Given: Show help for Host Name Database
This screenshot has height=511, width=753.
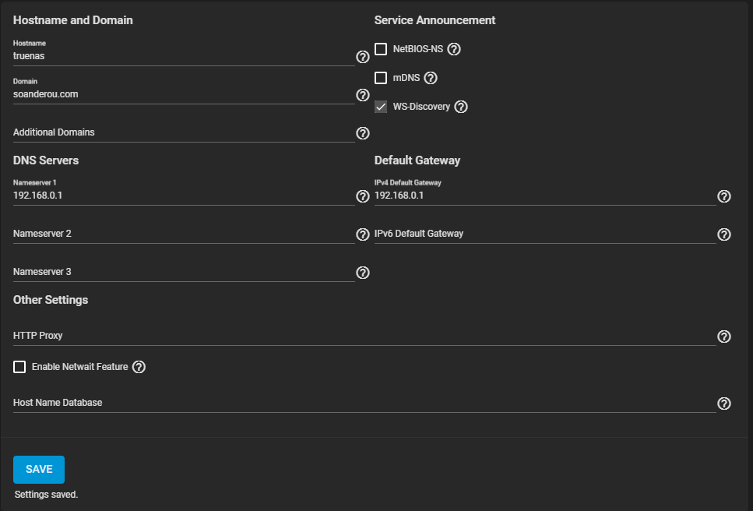Looking at the screenshot, I should 723,404.
